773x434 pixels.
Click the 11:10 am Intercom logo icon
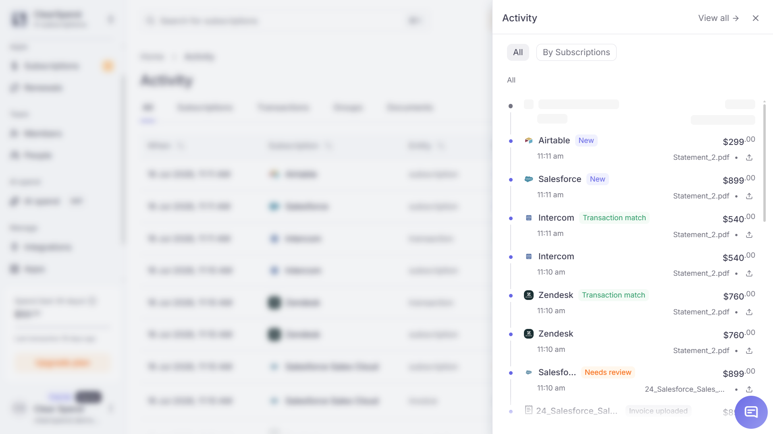529,256
